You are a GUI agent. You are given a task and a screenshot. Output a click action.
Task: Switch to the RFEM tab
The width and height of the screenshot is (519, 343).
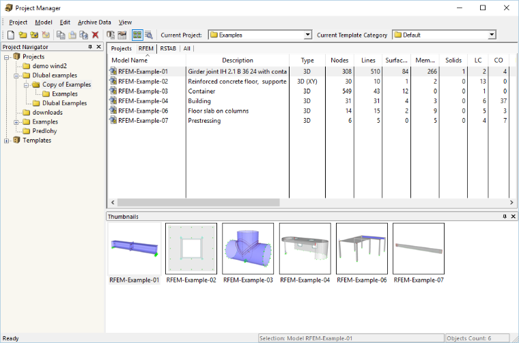145,48
